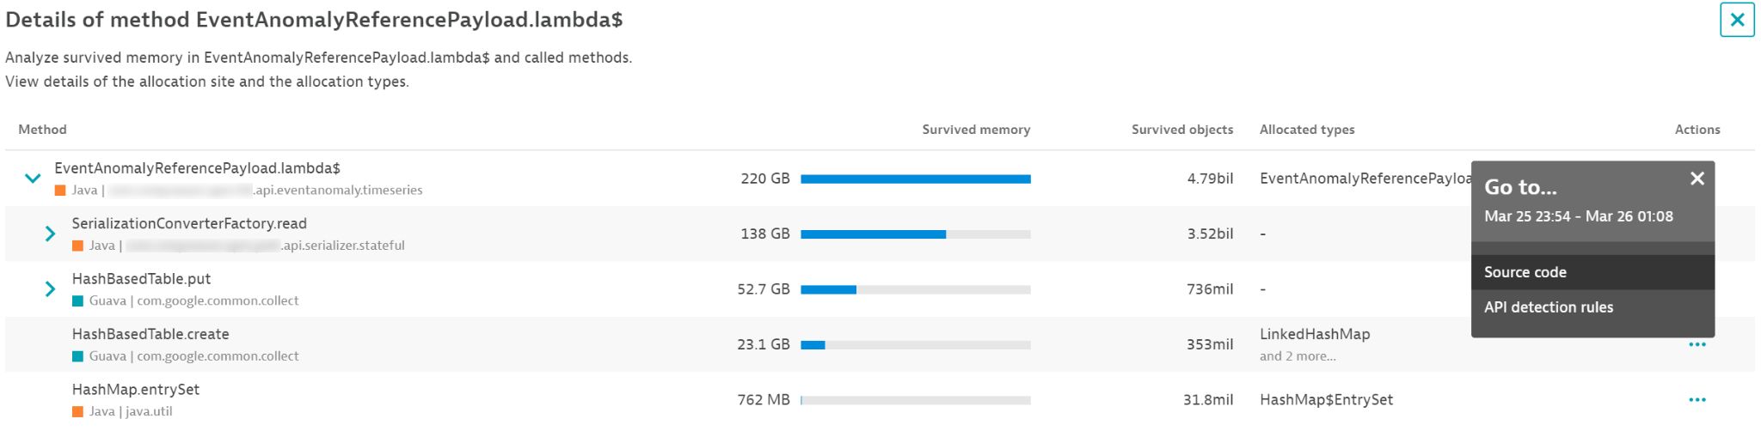1761x431 pixels.
Task: Click the Java icon under EventAnomalyReferencePayload.lambda$
Action: click(x=60, y=191)
